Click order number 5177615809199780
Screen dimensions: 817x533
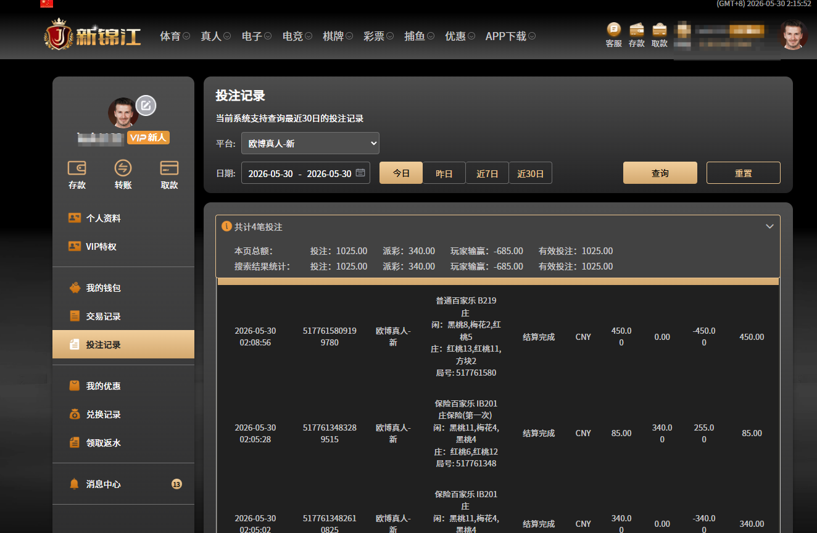click(330, 337)
